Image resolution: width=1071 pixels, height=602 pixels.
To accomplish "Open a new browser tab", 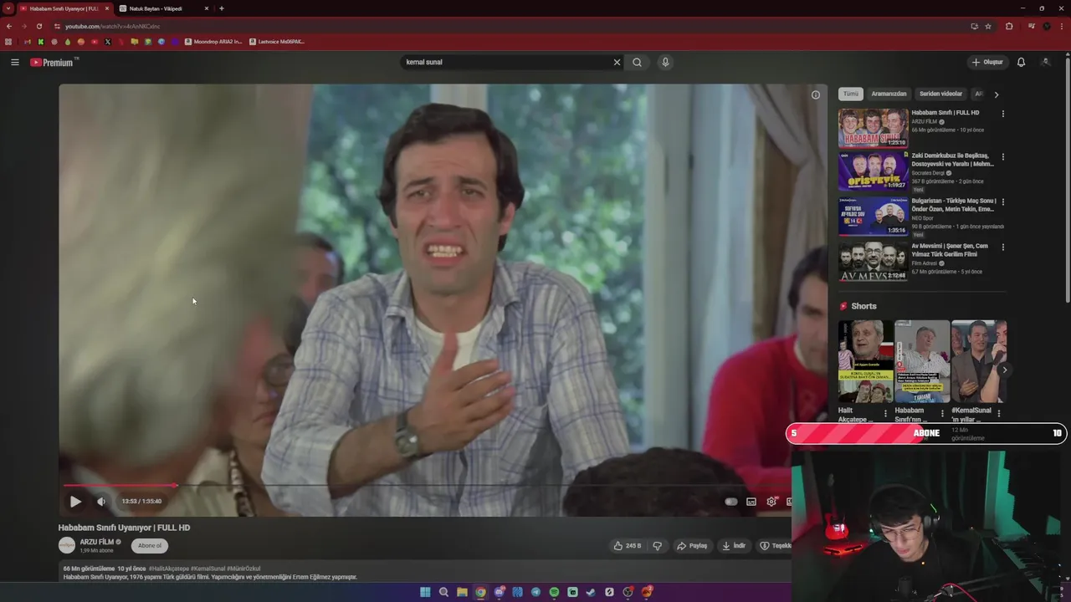I will tap(222, 8).
